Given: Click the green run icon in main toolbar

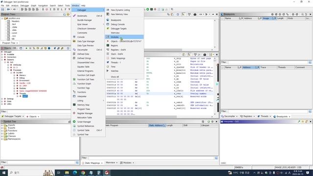Looking at the screenshot, I should click(148, 9).
